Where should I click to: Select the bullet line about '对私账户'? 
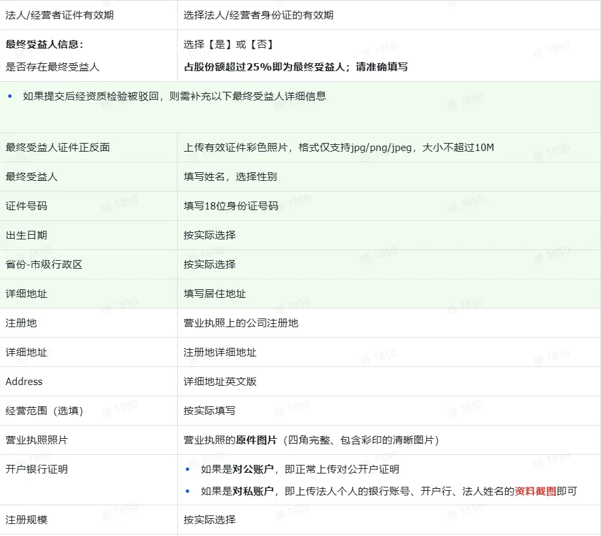389,491
